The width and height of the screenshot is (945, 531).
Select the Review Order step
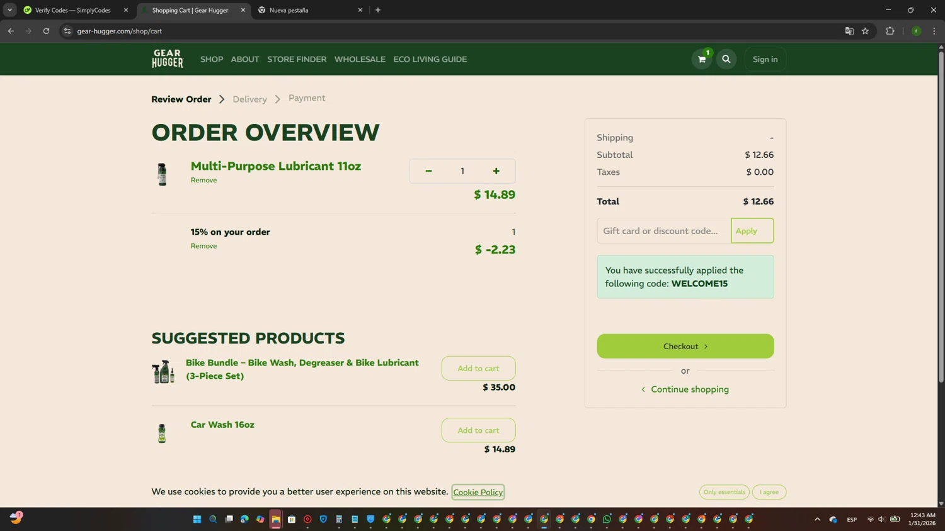(181, 99)
